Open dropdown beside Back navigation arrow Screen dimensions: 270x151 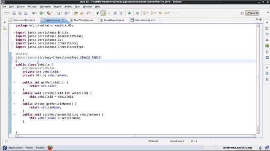(x=169, y=13)
